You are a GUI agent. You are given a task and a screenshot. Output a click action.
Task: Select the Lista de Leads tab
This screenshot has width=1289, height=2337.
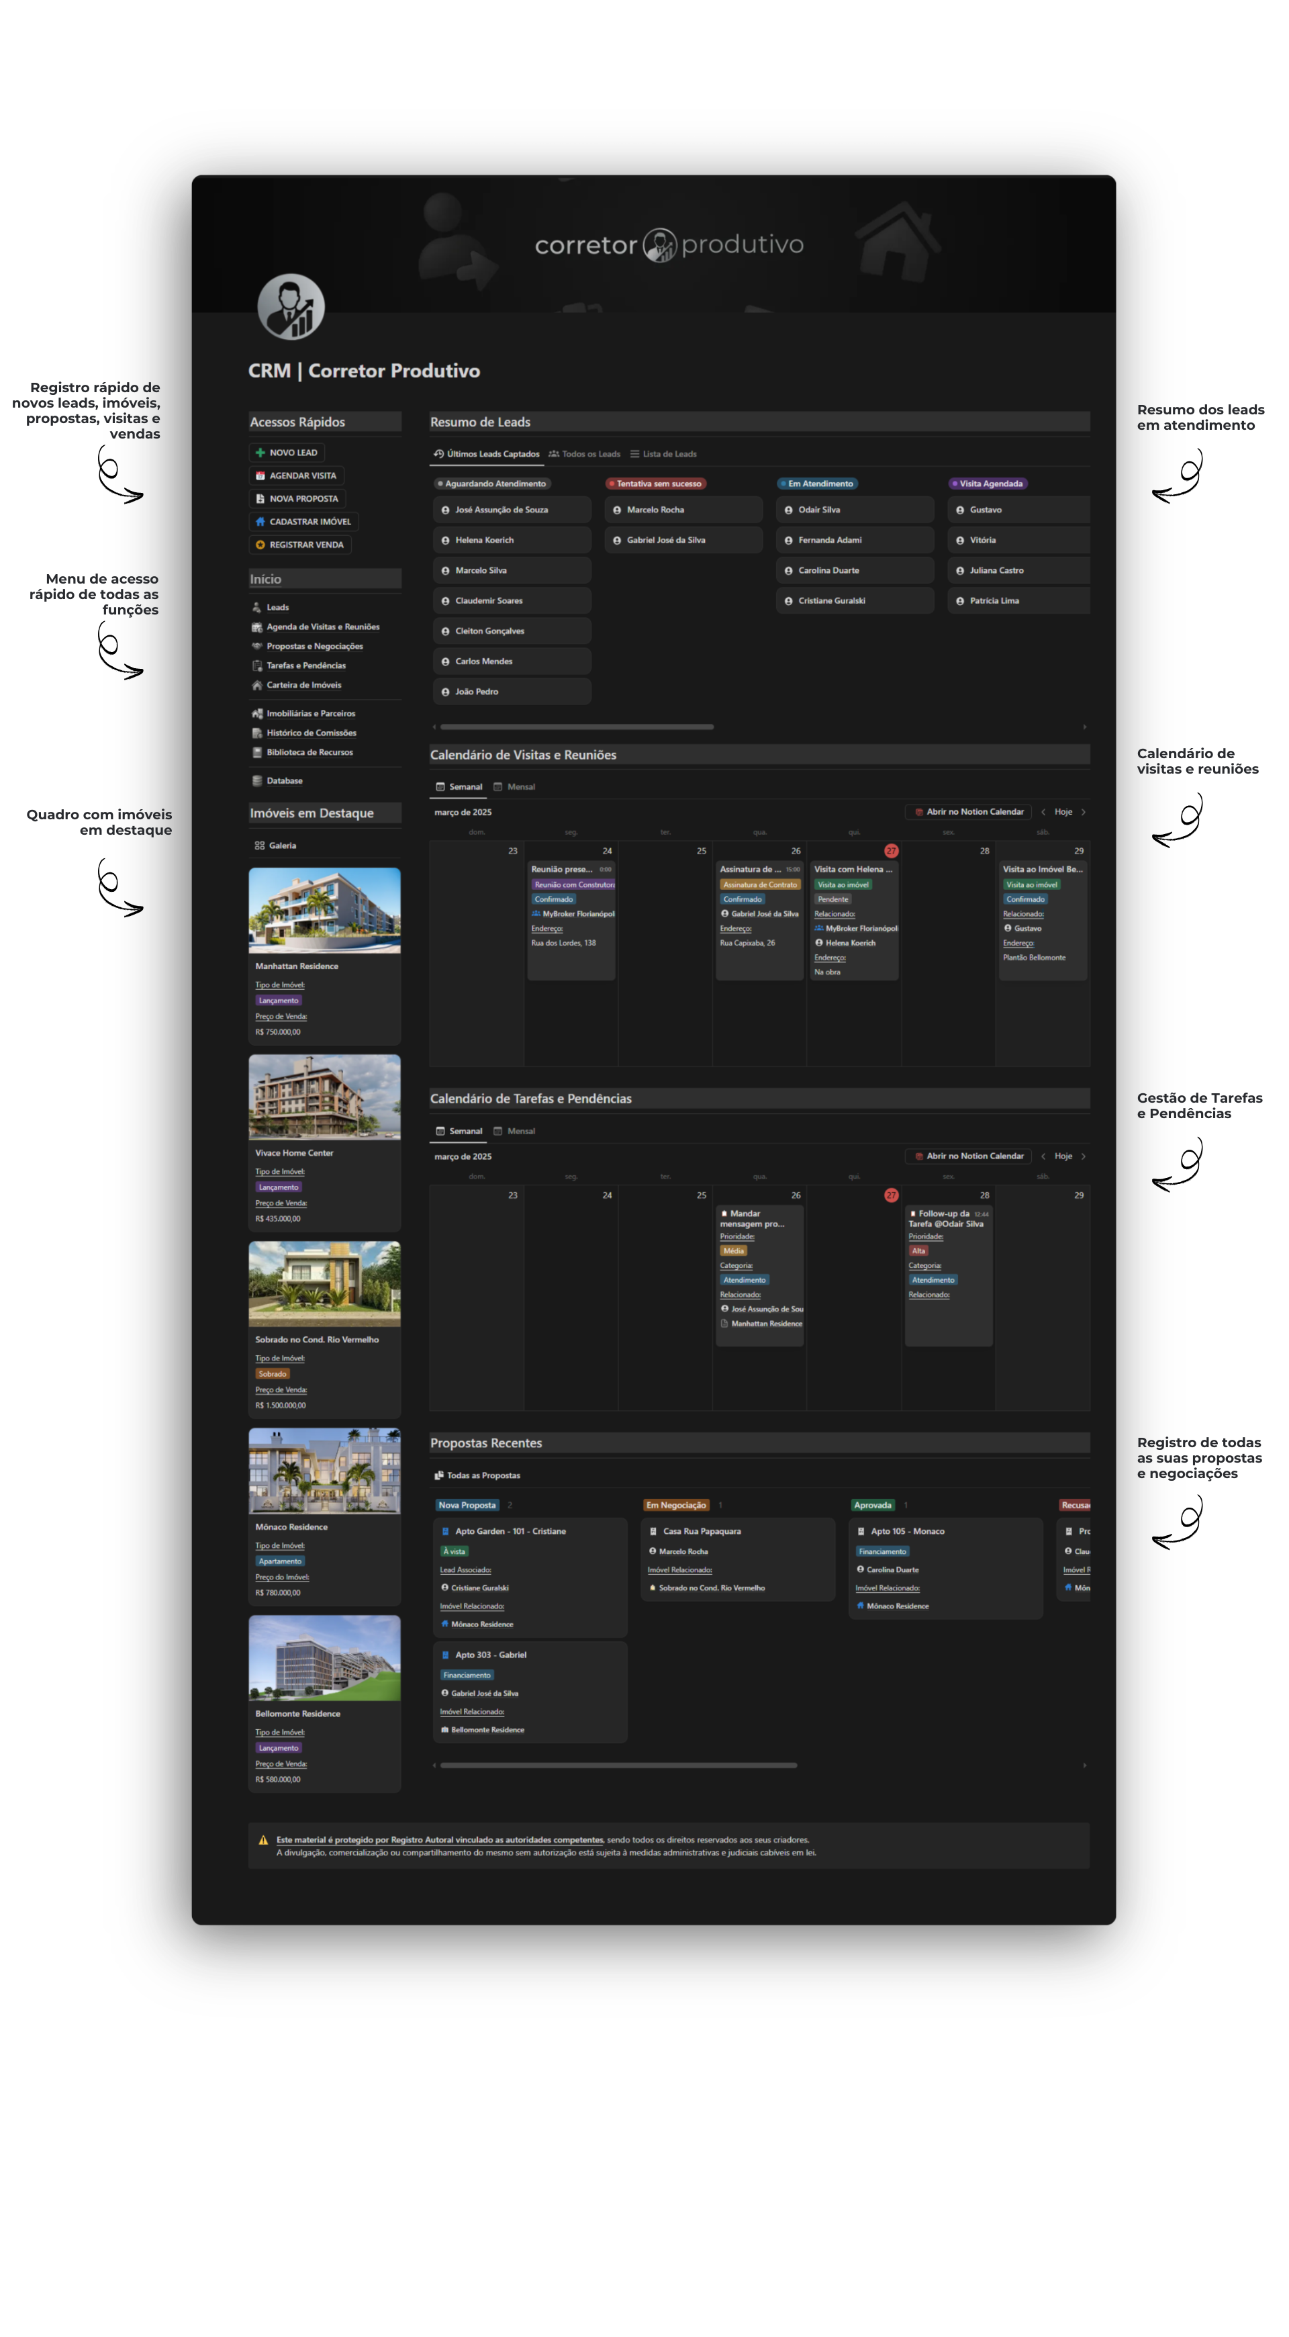pos(664,455)
